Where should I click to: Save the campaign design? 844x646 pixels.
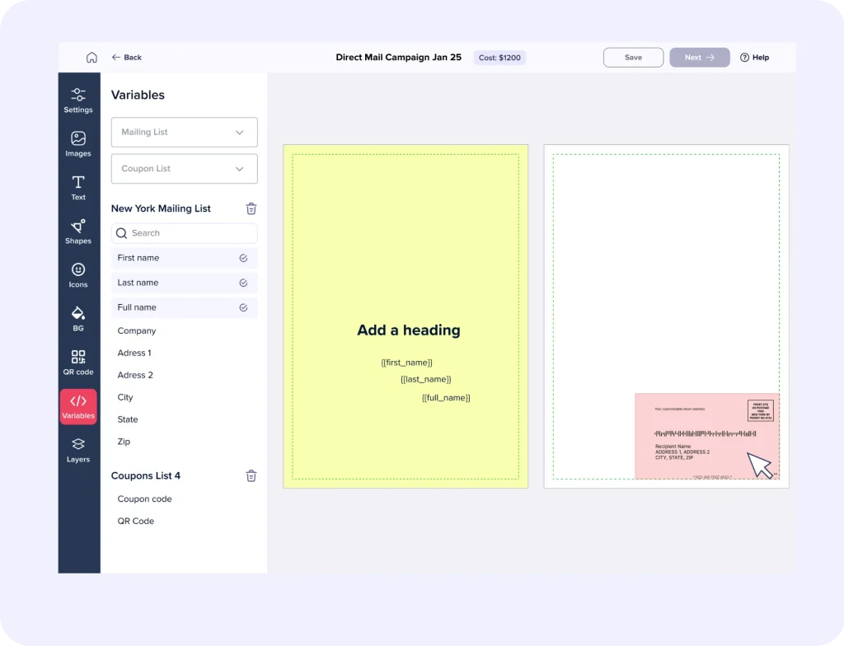pyautogui.click(x=633, y=57)
